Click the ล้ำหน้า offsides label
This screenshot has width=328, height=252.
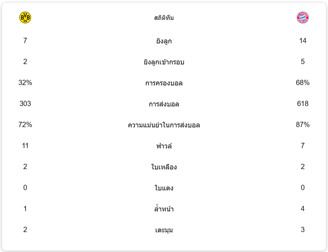pyautogui.click(x=164, y=209)
